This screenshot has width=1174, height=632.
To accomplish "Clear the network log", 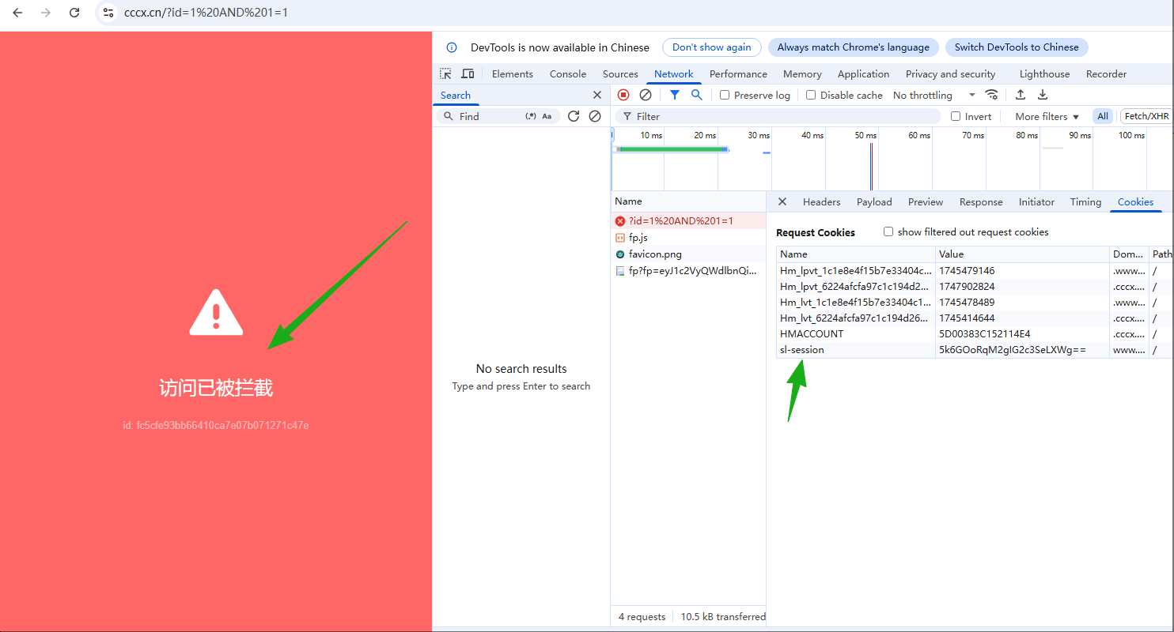I will pyautogui.click(x=646, y=95).
